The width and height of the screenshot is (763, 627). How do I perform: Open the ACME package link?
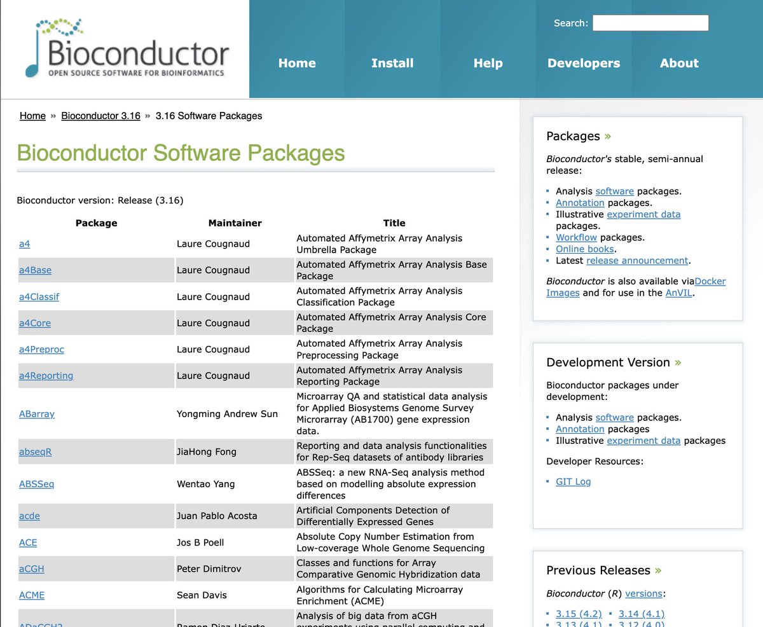(32, 595)
